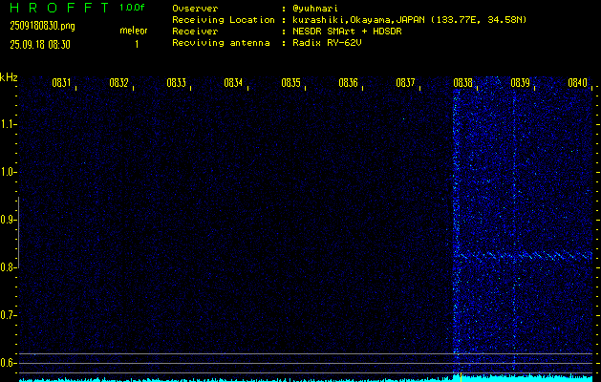Click antenna value Radix RY-62V
The height and width of the screenshot is (382, 601).
click(x=327, y=43)
